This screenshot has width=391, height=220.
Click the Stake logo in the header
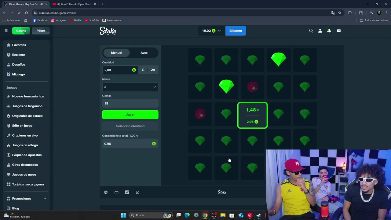click(x=108, y=31)
